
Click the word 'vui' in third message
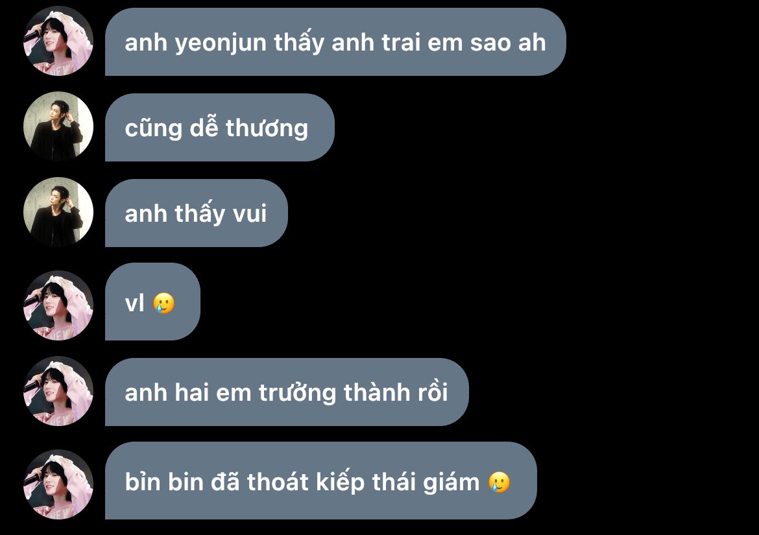pyautogui.click(x=250, y=214)
